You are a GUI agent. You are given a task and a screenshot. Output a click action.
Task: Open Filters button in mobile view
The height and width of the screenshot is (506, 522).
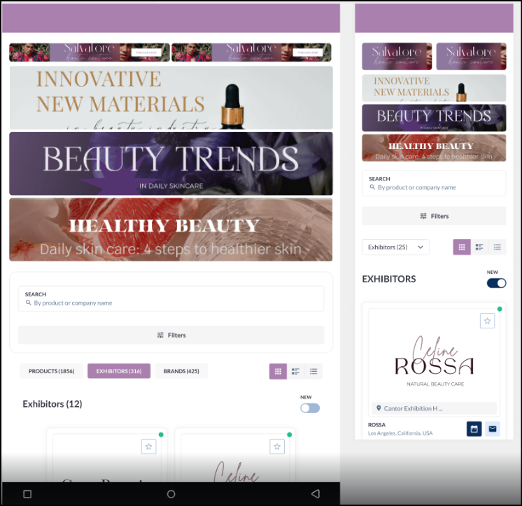[x=434, y=216]
